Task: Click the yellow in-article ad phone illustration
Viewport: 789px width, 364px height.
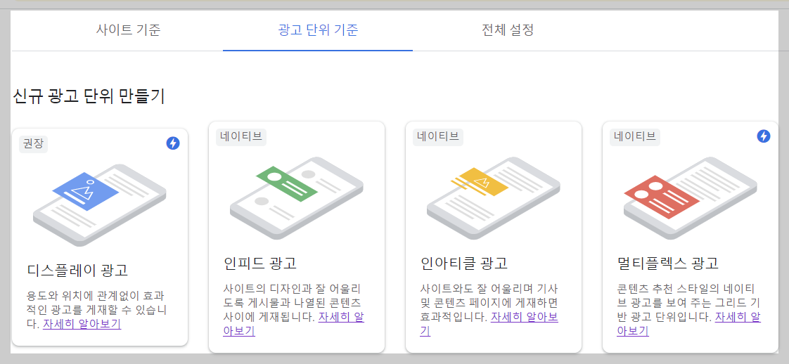Action: tap(493, 197)
